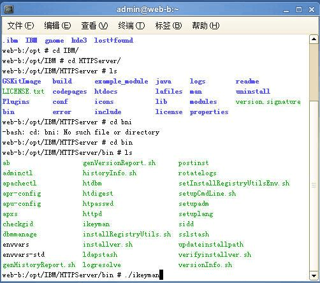Viewport: 320px width, 283px height.
Task: Click the ikeyman file name in listing
Action: [96, 224]
